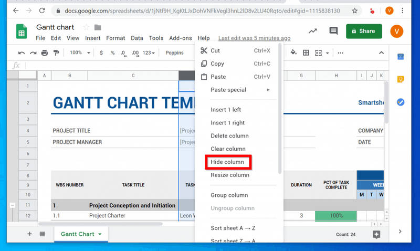
Task: Click the decrease decimal places icon
Action: click(x=123, y=53)
